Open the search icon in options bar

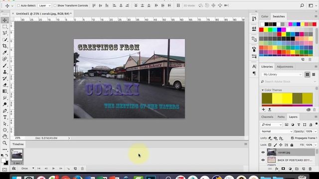pyautogui.click(x=302, y=5)
